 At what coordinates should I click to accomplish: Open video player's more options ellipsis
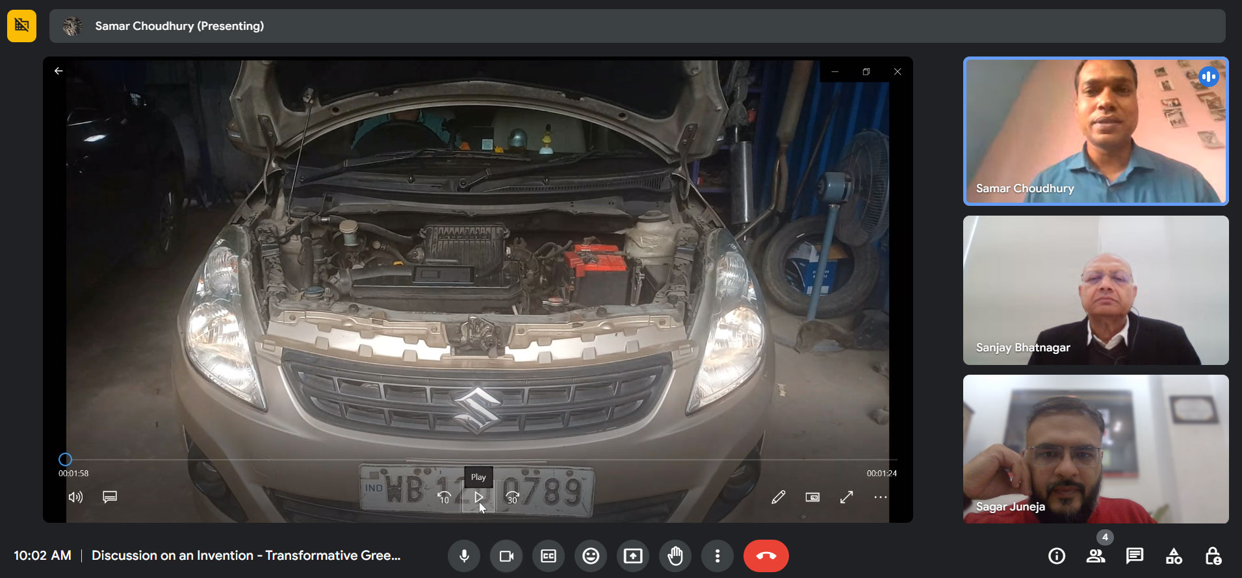880,497
